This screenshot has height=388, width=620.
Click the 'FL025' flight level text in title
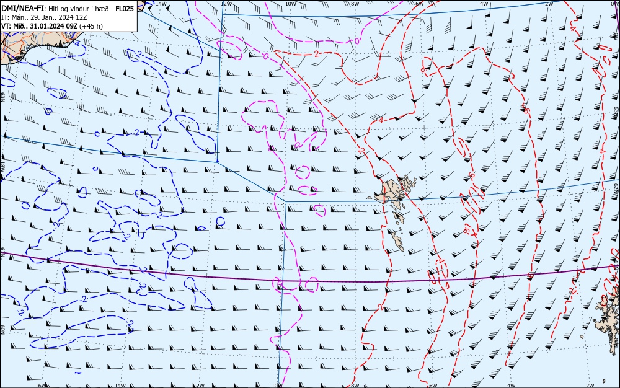click(x=125, y=8)
